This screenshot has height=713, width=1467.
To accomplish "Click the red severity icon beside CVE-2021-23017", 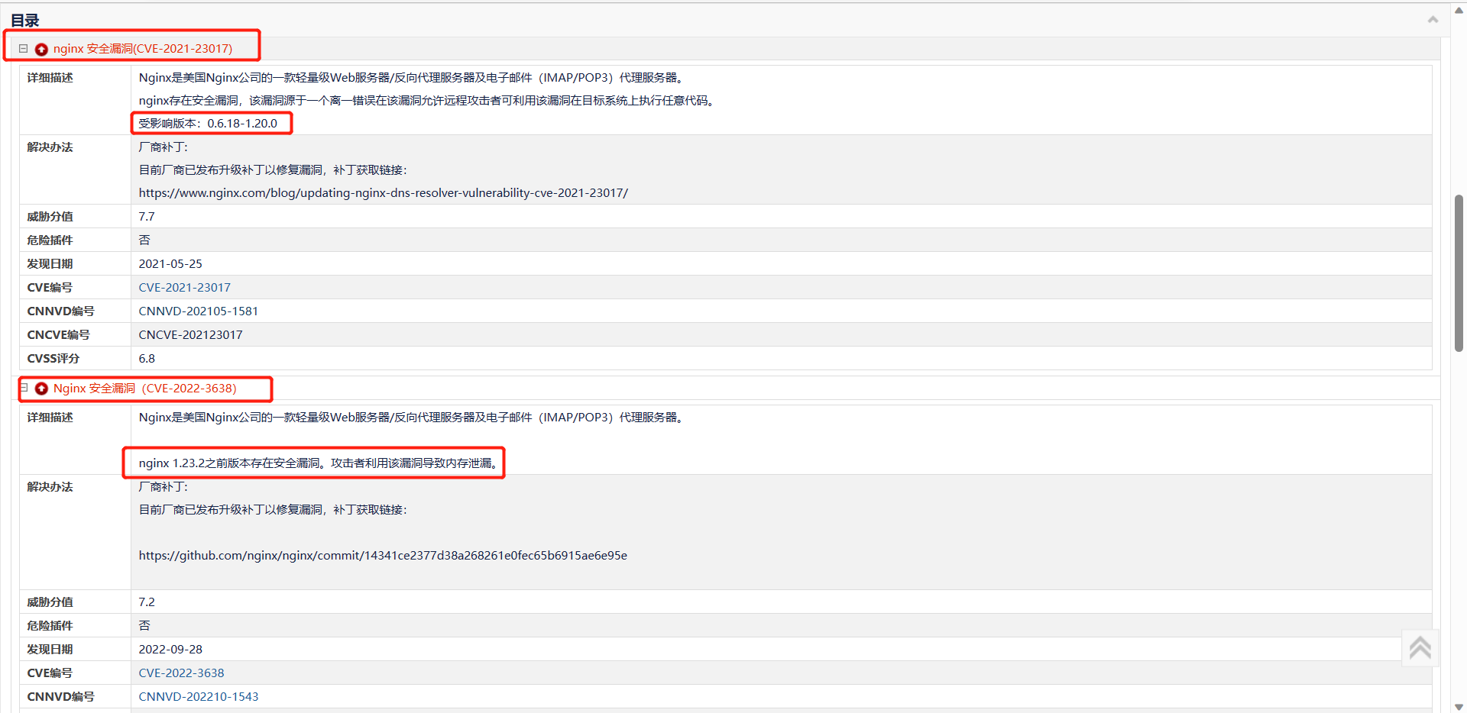I will [x=41, y=49].
